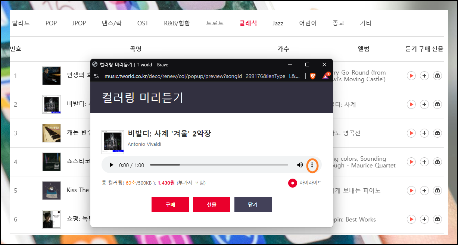Viewport: 458px width, 245px height.
Task: Play the audio preview in the popup
Action: coord(111,165)
